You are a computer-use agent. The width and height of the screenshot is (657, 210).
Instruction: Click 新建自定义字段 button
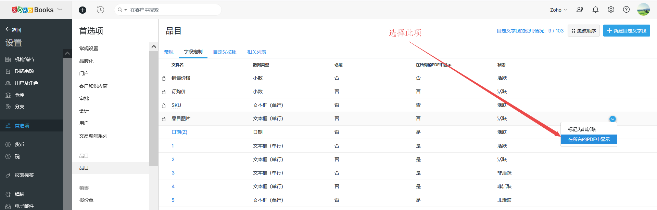pyautogui.click(x=626, y=31)
